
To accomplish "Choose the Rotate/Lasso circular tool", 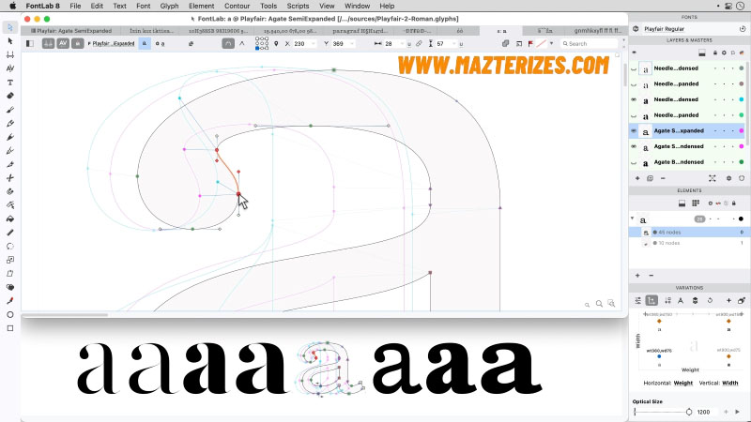I will [x=10, y=247].
